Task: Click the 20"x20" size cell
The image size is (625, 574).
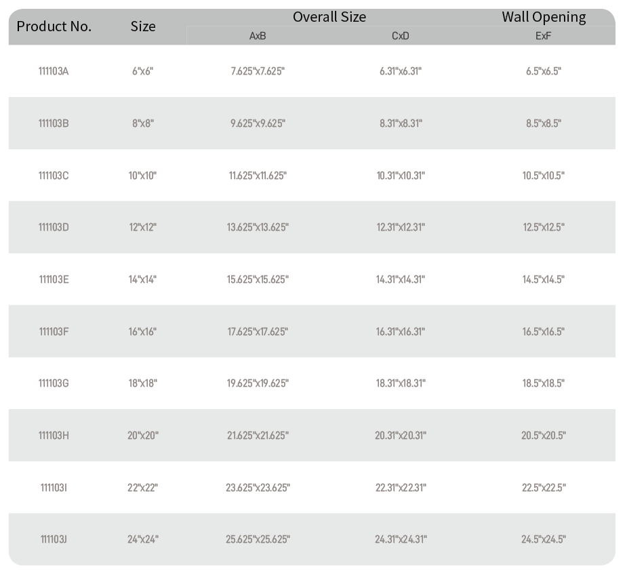Action: (143, 436)
